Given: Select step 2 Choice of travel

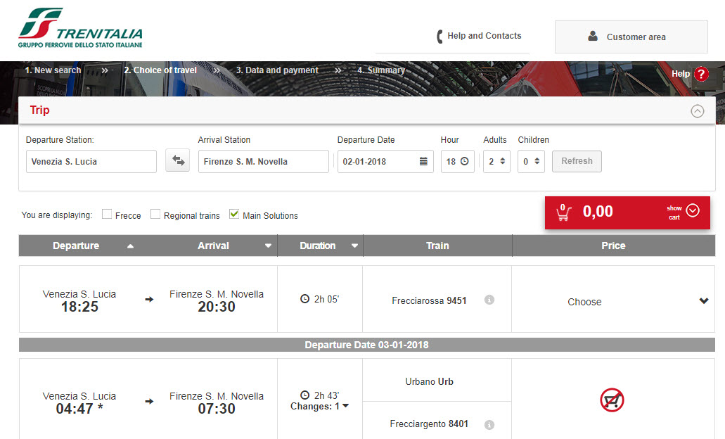Looking at the screenshot, I should [x=160, y=70].
